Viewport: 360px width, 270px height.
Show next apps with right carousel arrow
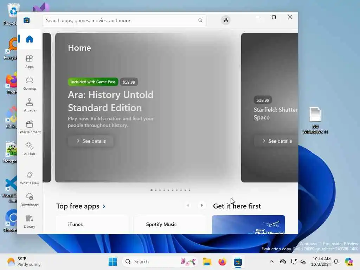(201, 205)
